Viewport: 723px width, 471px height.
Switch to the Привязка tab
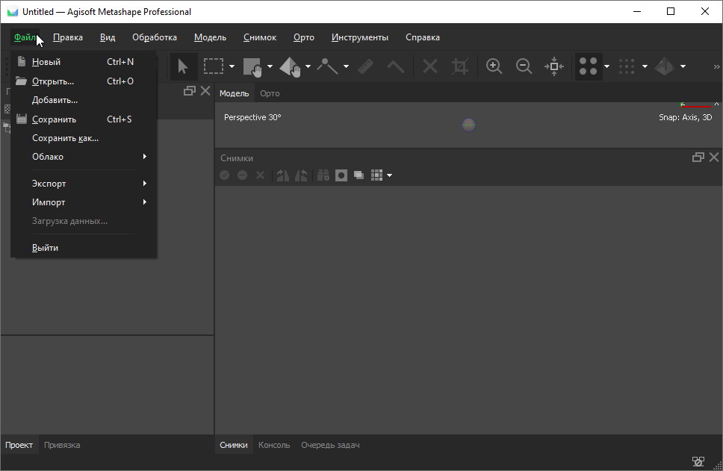pyautogui.click(x=62, y=445)
